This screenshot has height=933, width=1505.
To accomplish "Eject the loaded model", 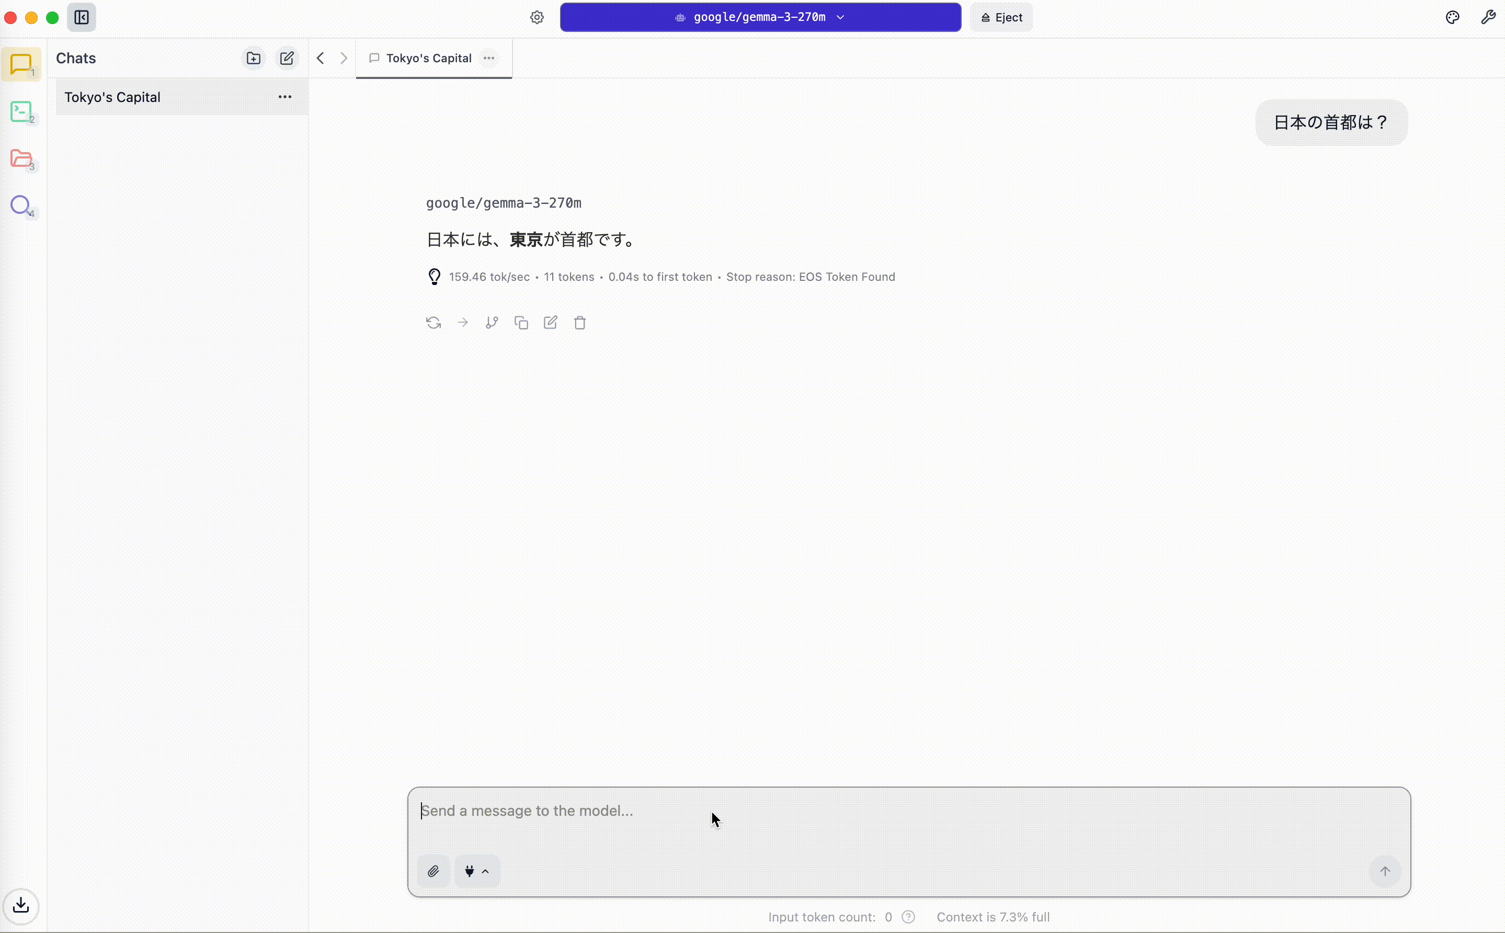I will (x=1001, y=17).
